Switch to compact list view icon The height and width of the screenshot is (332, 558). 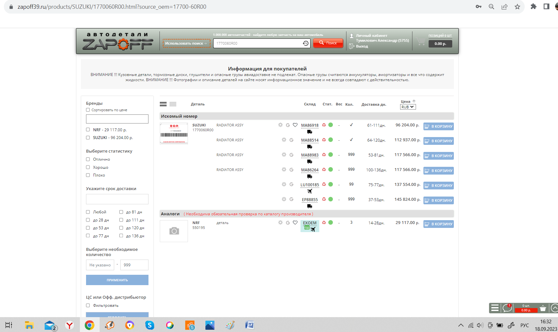point(173,104)
